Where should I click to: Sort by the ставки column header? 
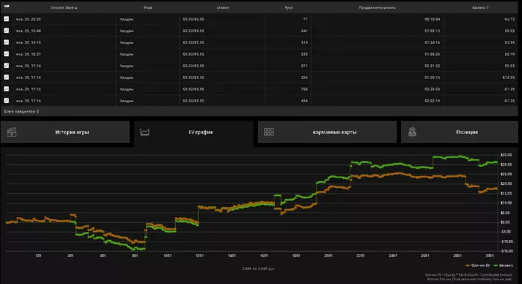(223, 7)
